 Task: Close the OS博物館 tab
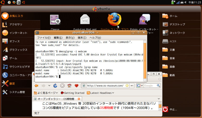pos(79,99)
